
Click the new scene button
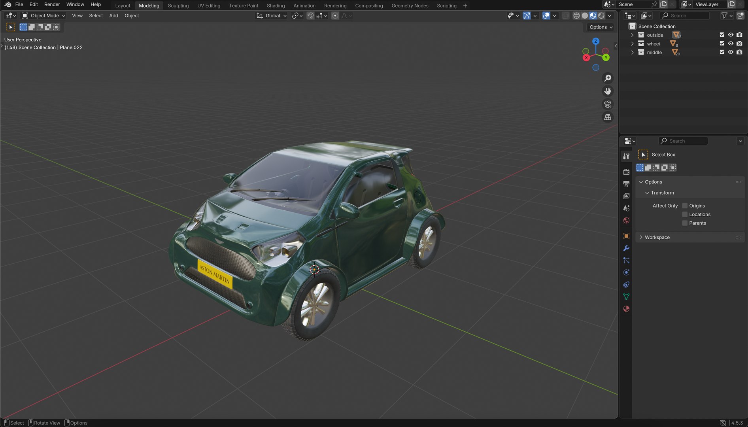click(x=663, y=4)
